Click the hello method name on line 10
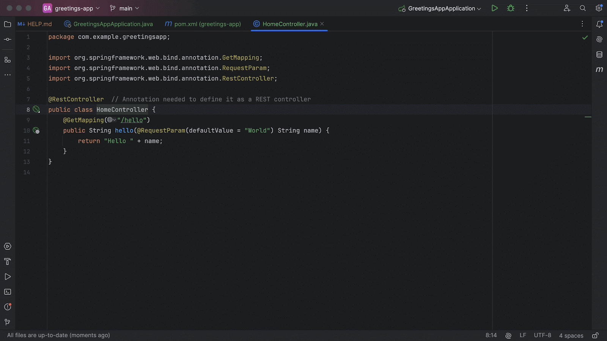Viewport: 607px width, 341px height. point(124,130)
